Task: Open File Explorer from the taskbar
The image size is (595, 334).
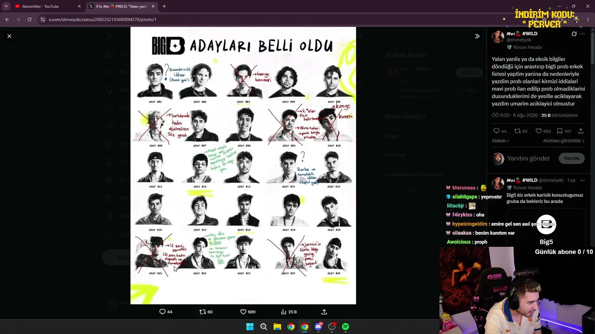Action: 277,327
